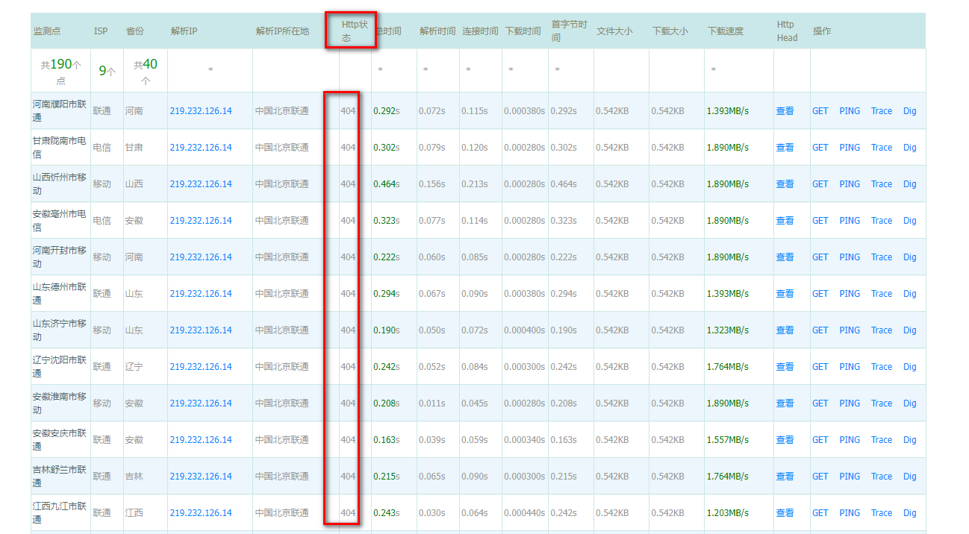The image size is (969, 534).
Task: Run GET for 安徽安庆市联通 row
Action: (820, 440)
